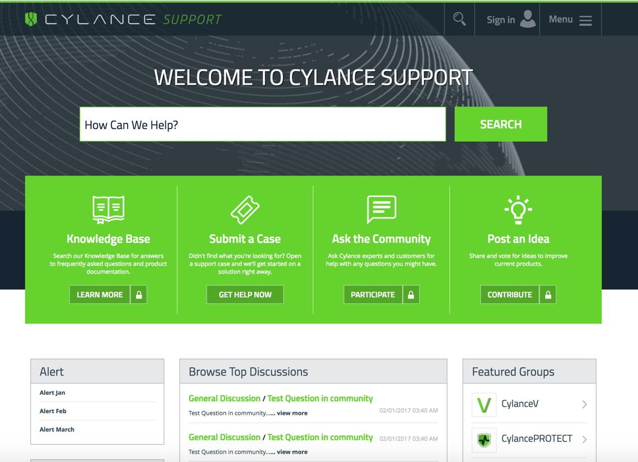The width and height of the screenshot is (638, 462).
Task: Click the Welcome to Cylance Support title
Action: click(x=313, y=77)
